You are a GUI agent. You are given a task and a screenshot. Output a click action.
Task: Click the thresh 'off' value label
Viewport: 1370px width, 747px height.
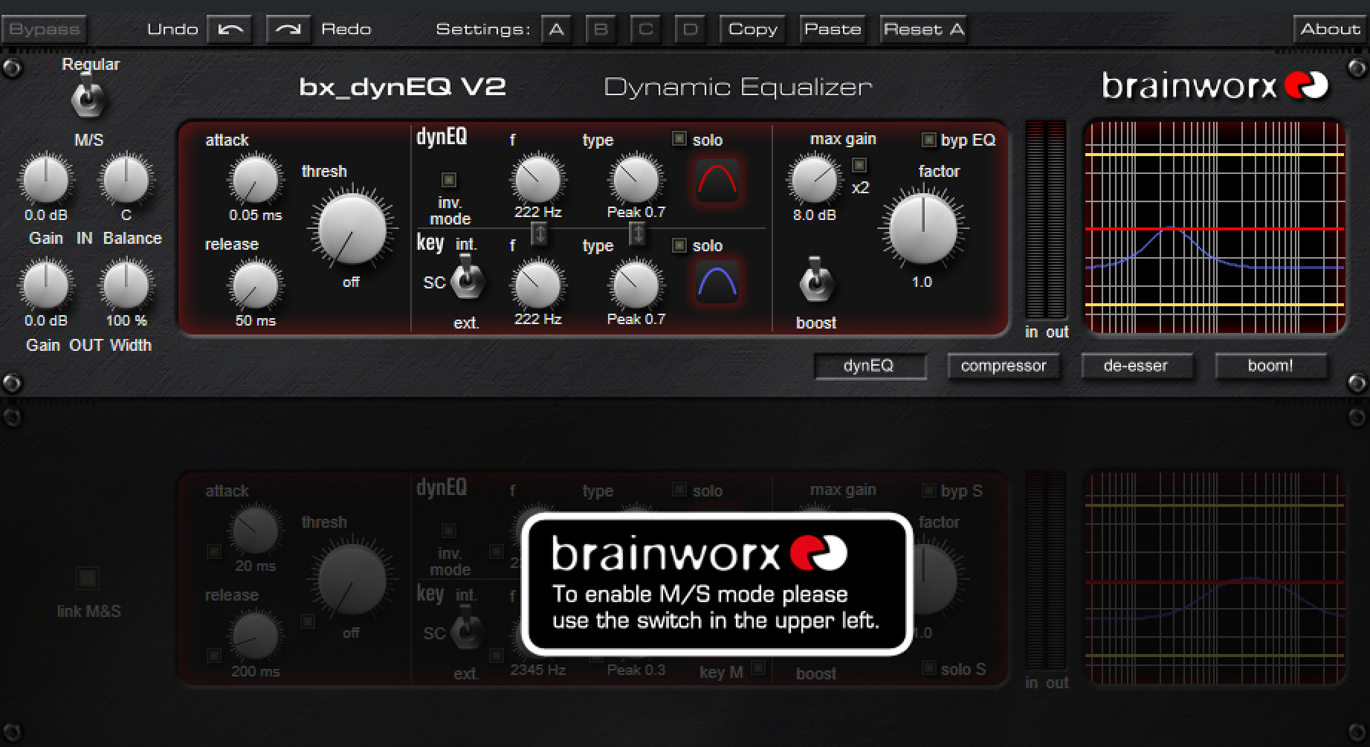(351, 282)
